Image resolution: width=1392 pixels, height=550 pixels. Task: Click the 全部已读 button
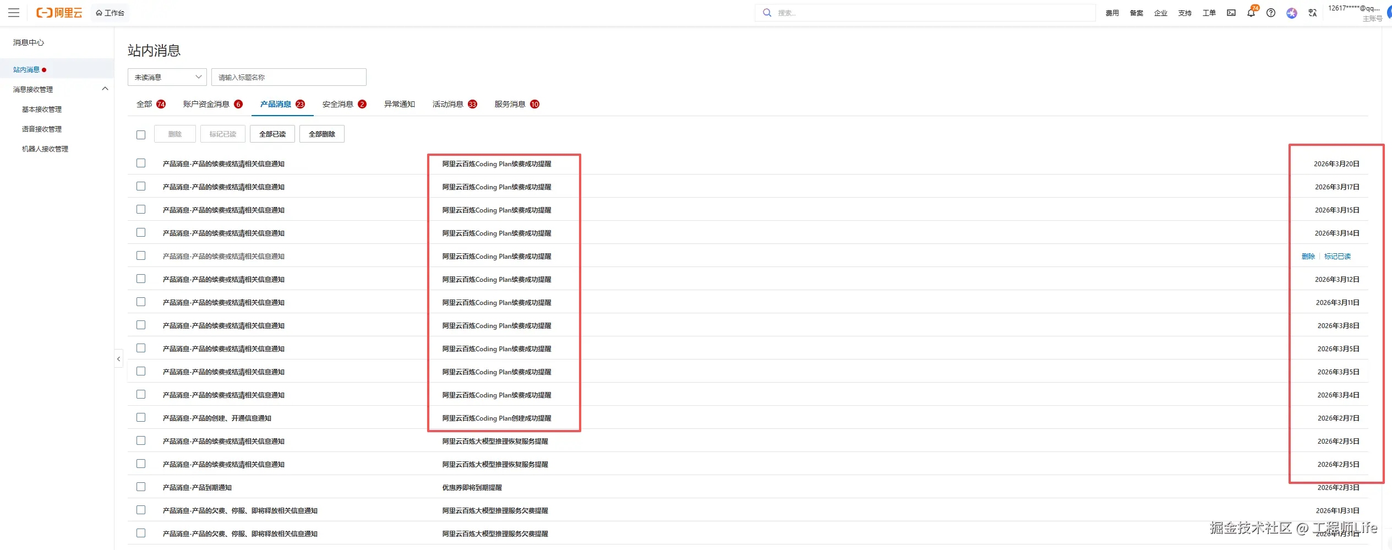(x=272, y=134)
